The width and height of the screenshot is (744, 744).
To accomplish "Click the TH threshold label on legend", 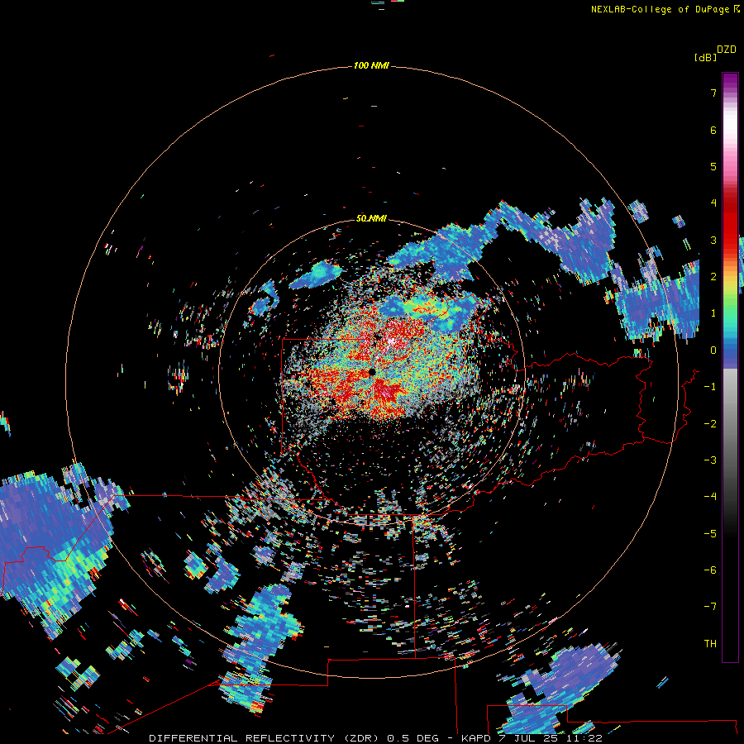I will (710, 644).
